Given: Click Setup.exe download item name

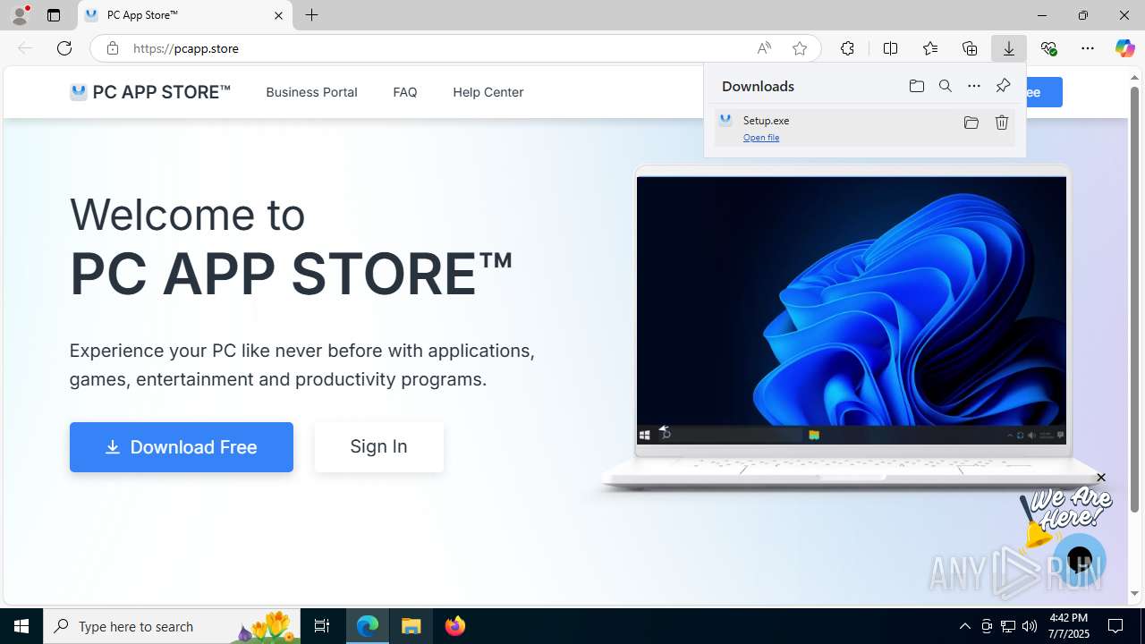Looking at the screenshot, I should click(x=766, y=120).
